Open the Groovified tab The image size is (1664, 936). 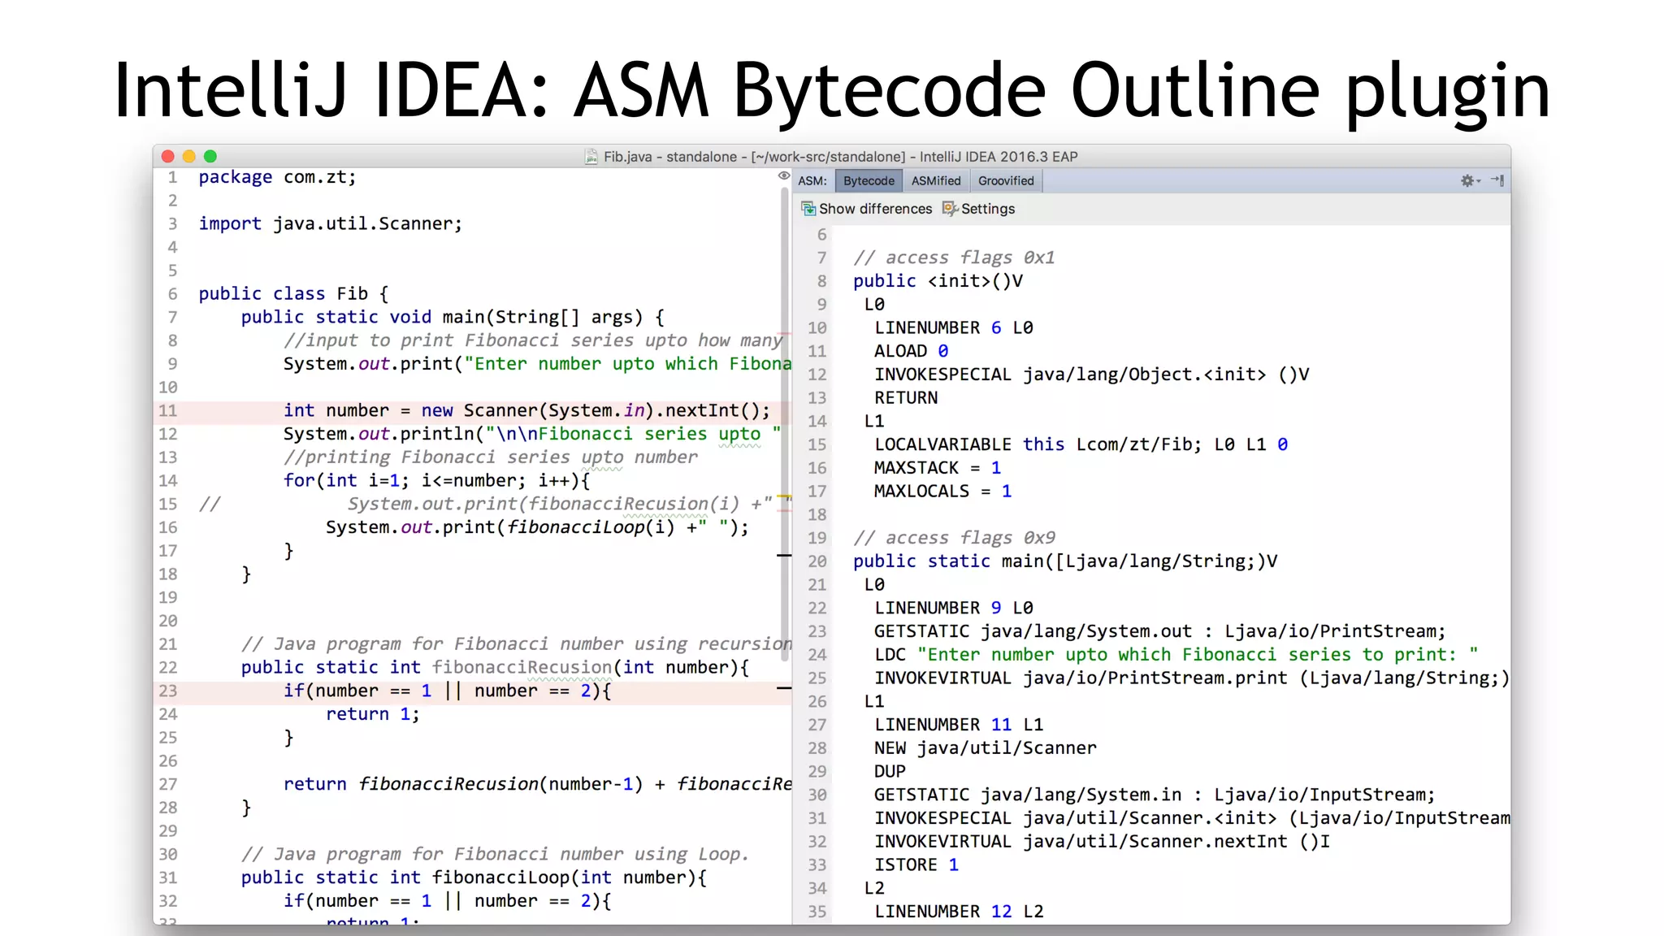point(1006,180)
